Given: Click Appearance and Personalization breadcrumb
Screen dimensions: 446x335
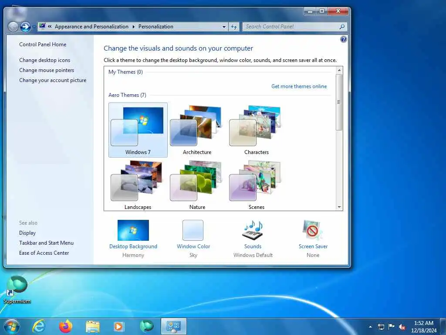Looking at the screenshot, I should (x=91, y=27).
